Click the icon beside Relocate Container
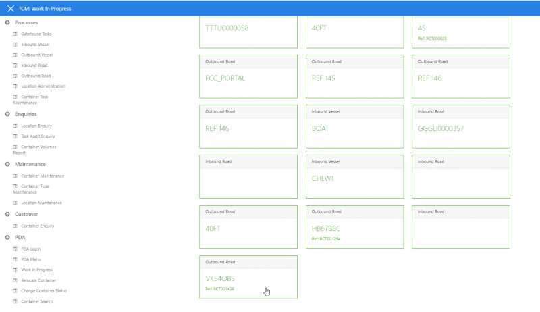540x312 pixels. pyautogui.click(x=15, y=280)
